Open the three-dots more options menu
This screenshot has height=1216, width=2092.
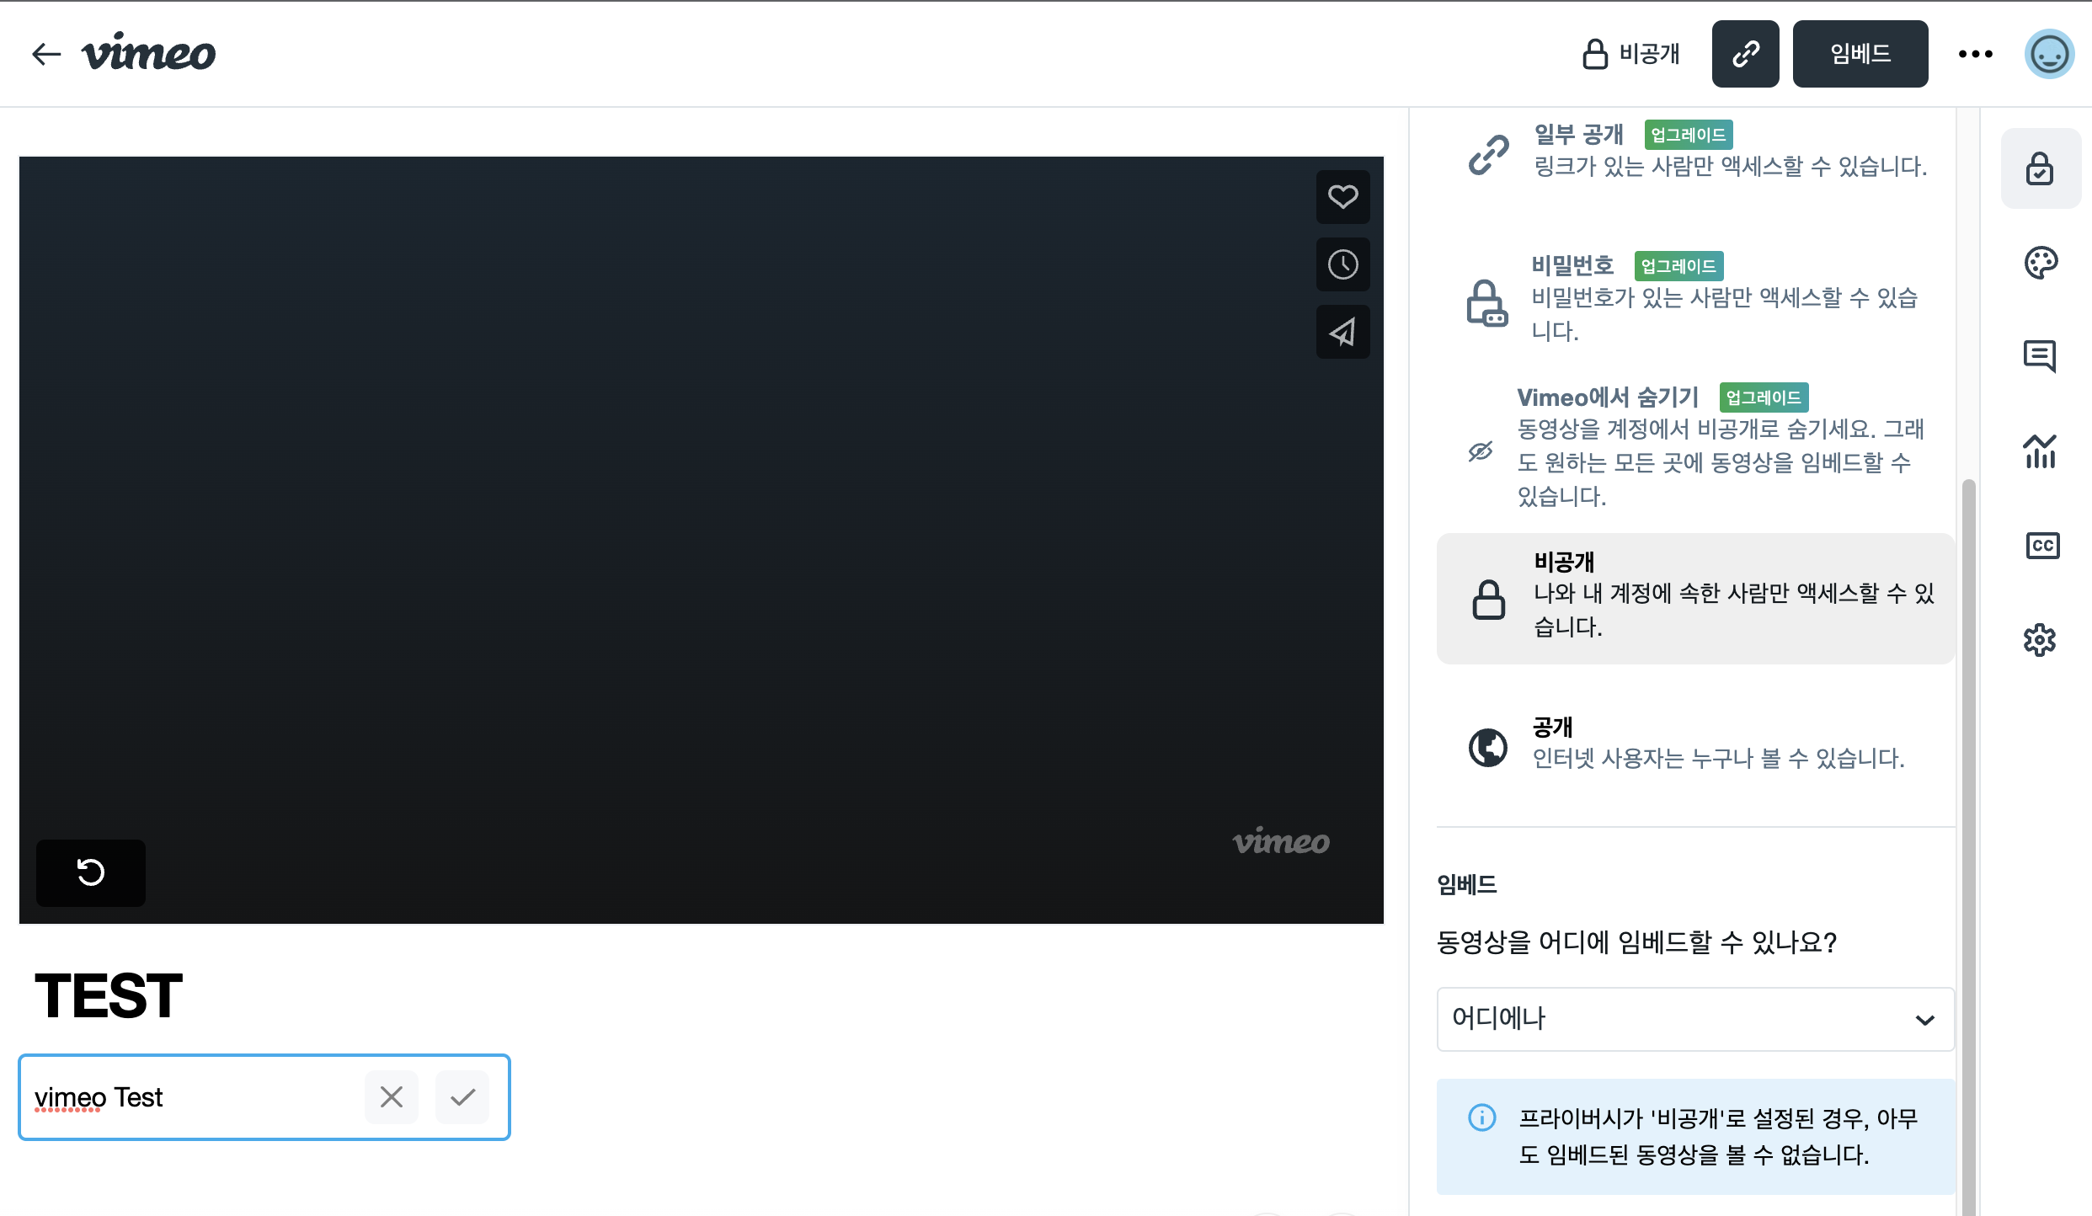click(x=1975, y=54)
